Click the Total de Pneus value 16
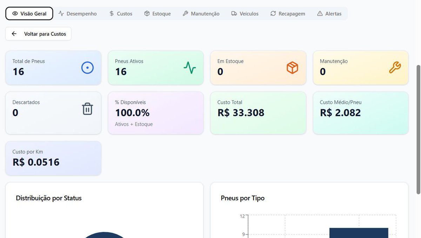The image size is (421, 238). pyautogui.click(x=18, y=72)
